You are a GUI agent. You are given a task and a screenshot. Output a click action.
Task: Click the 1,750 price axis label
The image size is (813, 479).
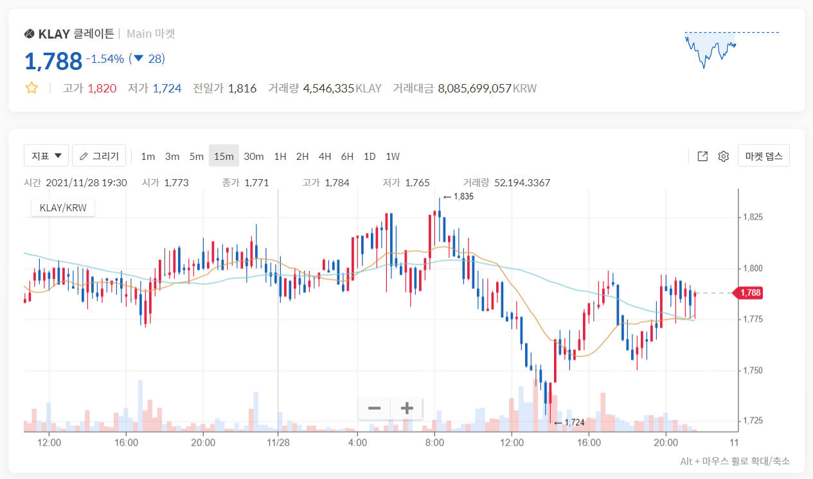pyautogui.click(x=754, y=370)
